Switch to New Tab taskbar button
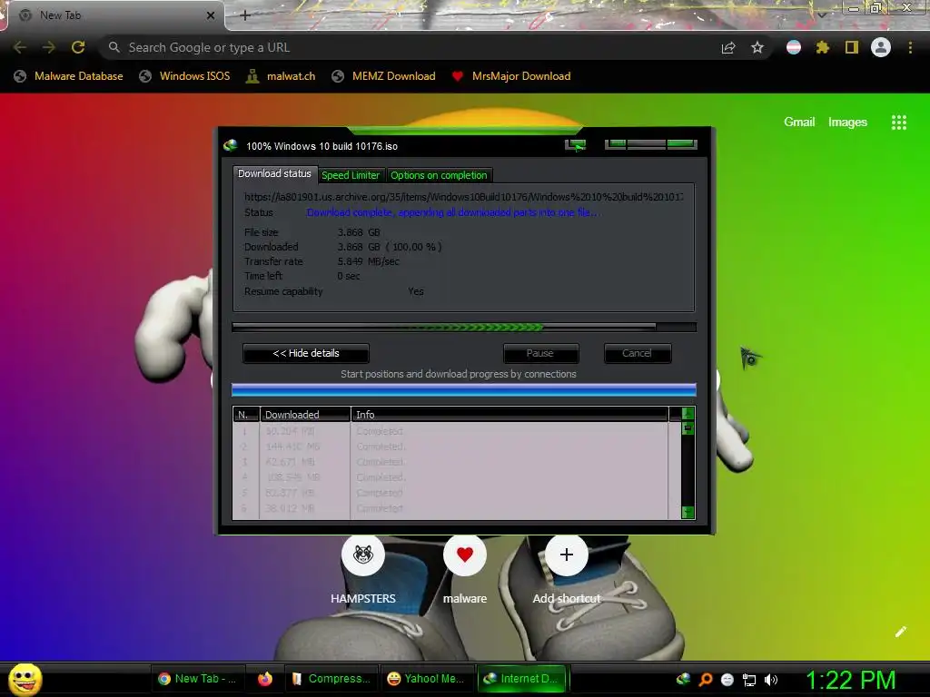 coord(196,679)
